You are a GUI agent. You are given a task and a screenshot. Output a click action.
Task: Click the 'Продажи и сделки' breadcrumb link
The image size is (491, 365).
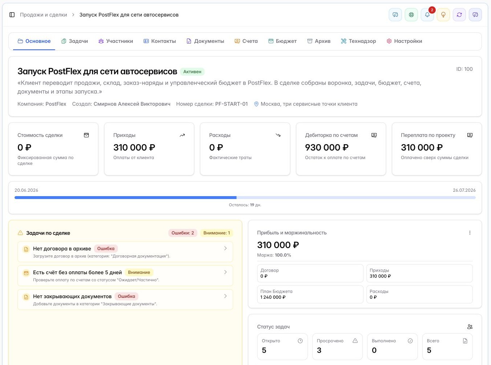click(x=44, y=15)
